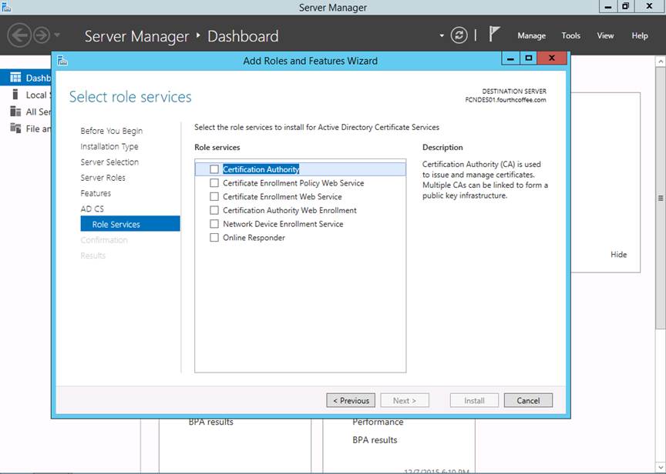Viewport: 666px width, 474px height.
Task: Open the Manage menu
Action: click(531, 35)
